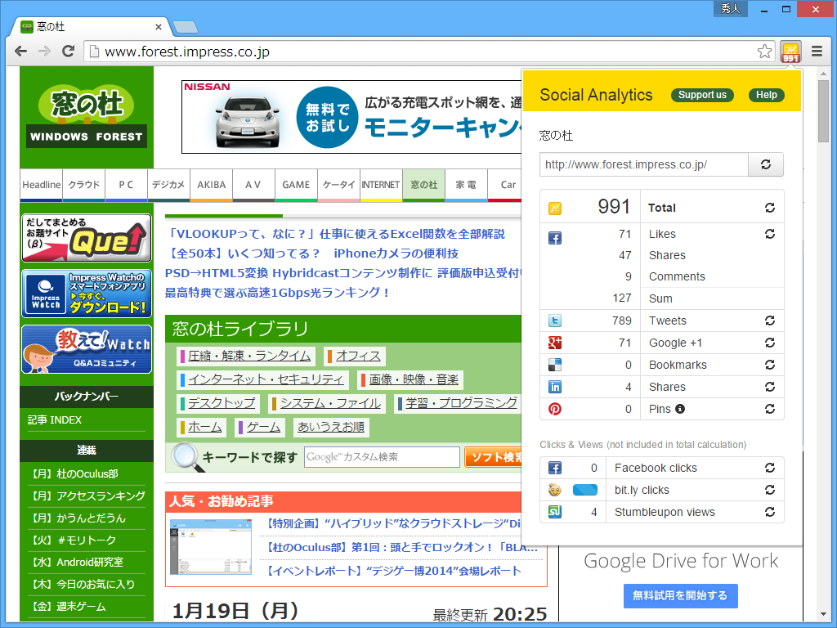837x628 pixels.
Task: Select the INTERNET tab in site navigation
Action: [381, 186]
